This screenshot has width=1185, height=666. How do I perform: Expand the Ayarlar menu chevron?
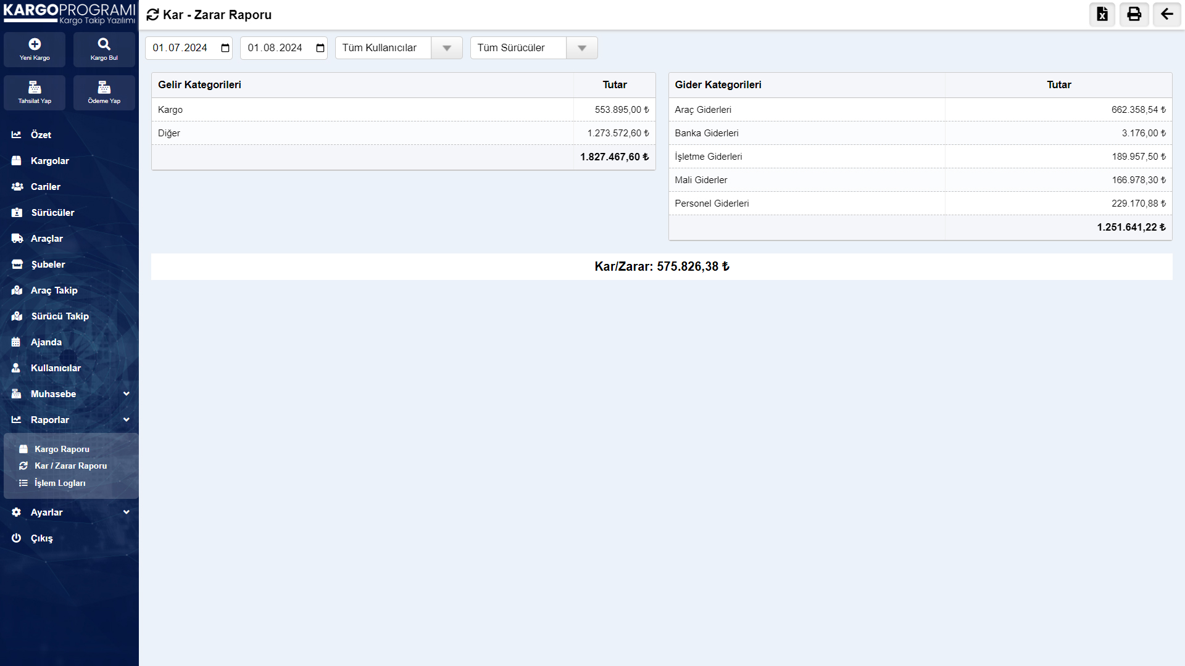click(x=127, y=512)
